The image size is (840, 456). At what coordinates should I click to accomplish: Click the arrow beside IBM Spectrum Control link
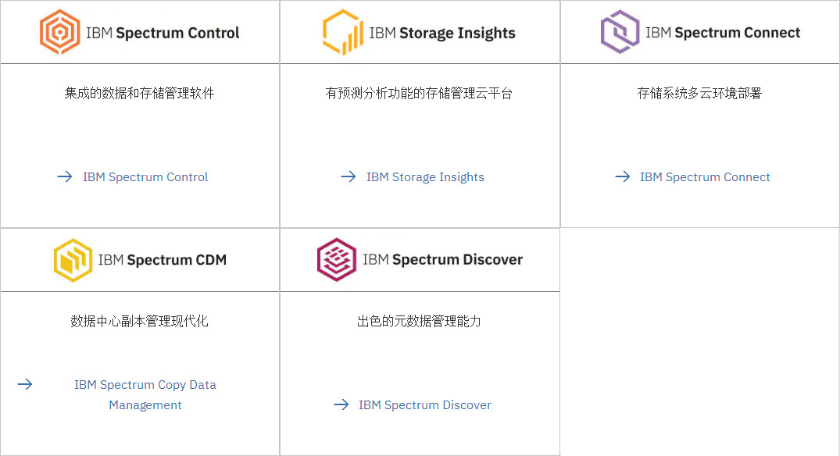(x=65, y=176)
